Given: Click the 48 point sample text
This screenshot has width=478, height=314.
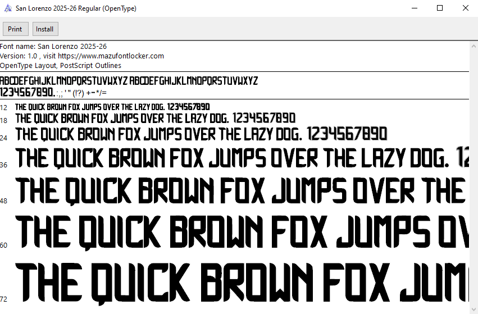Looking at the screenshot, I should click(x=242, y=191).
